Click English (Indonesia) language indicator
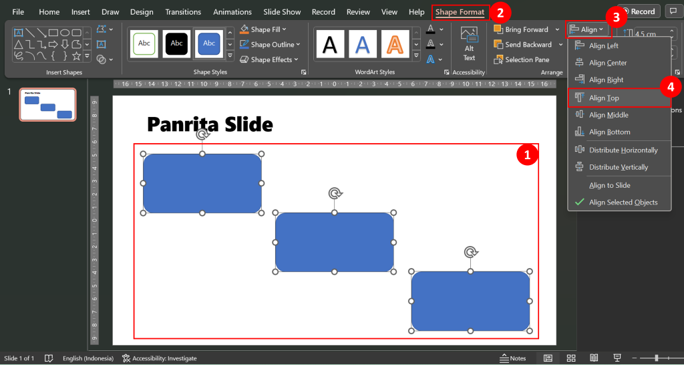The width and height of the screenshot is (684, 365). pyautogui.click(x=88, y=358)
